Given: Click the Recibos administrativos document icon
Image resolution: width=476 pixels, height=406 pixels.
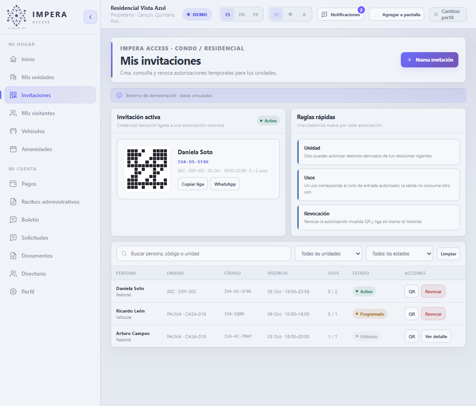Looking at the screenshot, I should (x=13, y=201).
